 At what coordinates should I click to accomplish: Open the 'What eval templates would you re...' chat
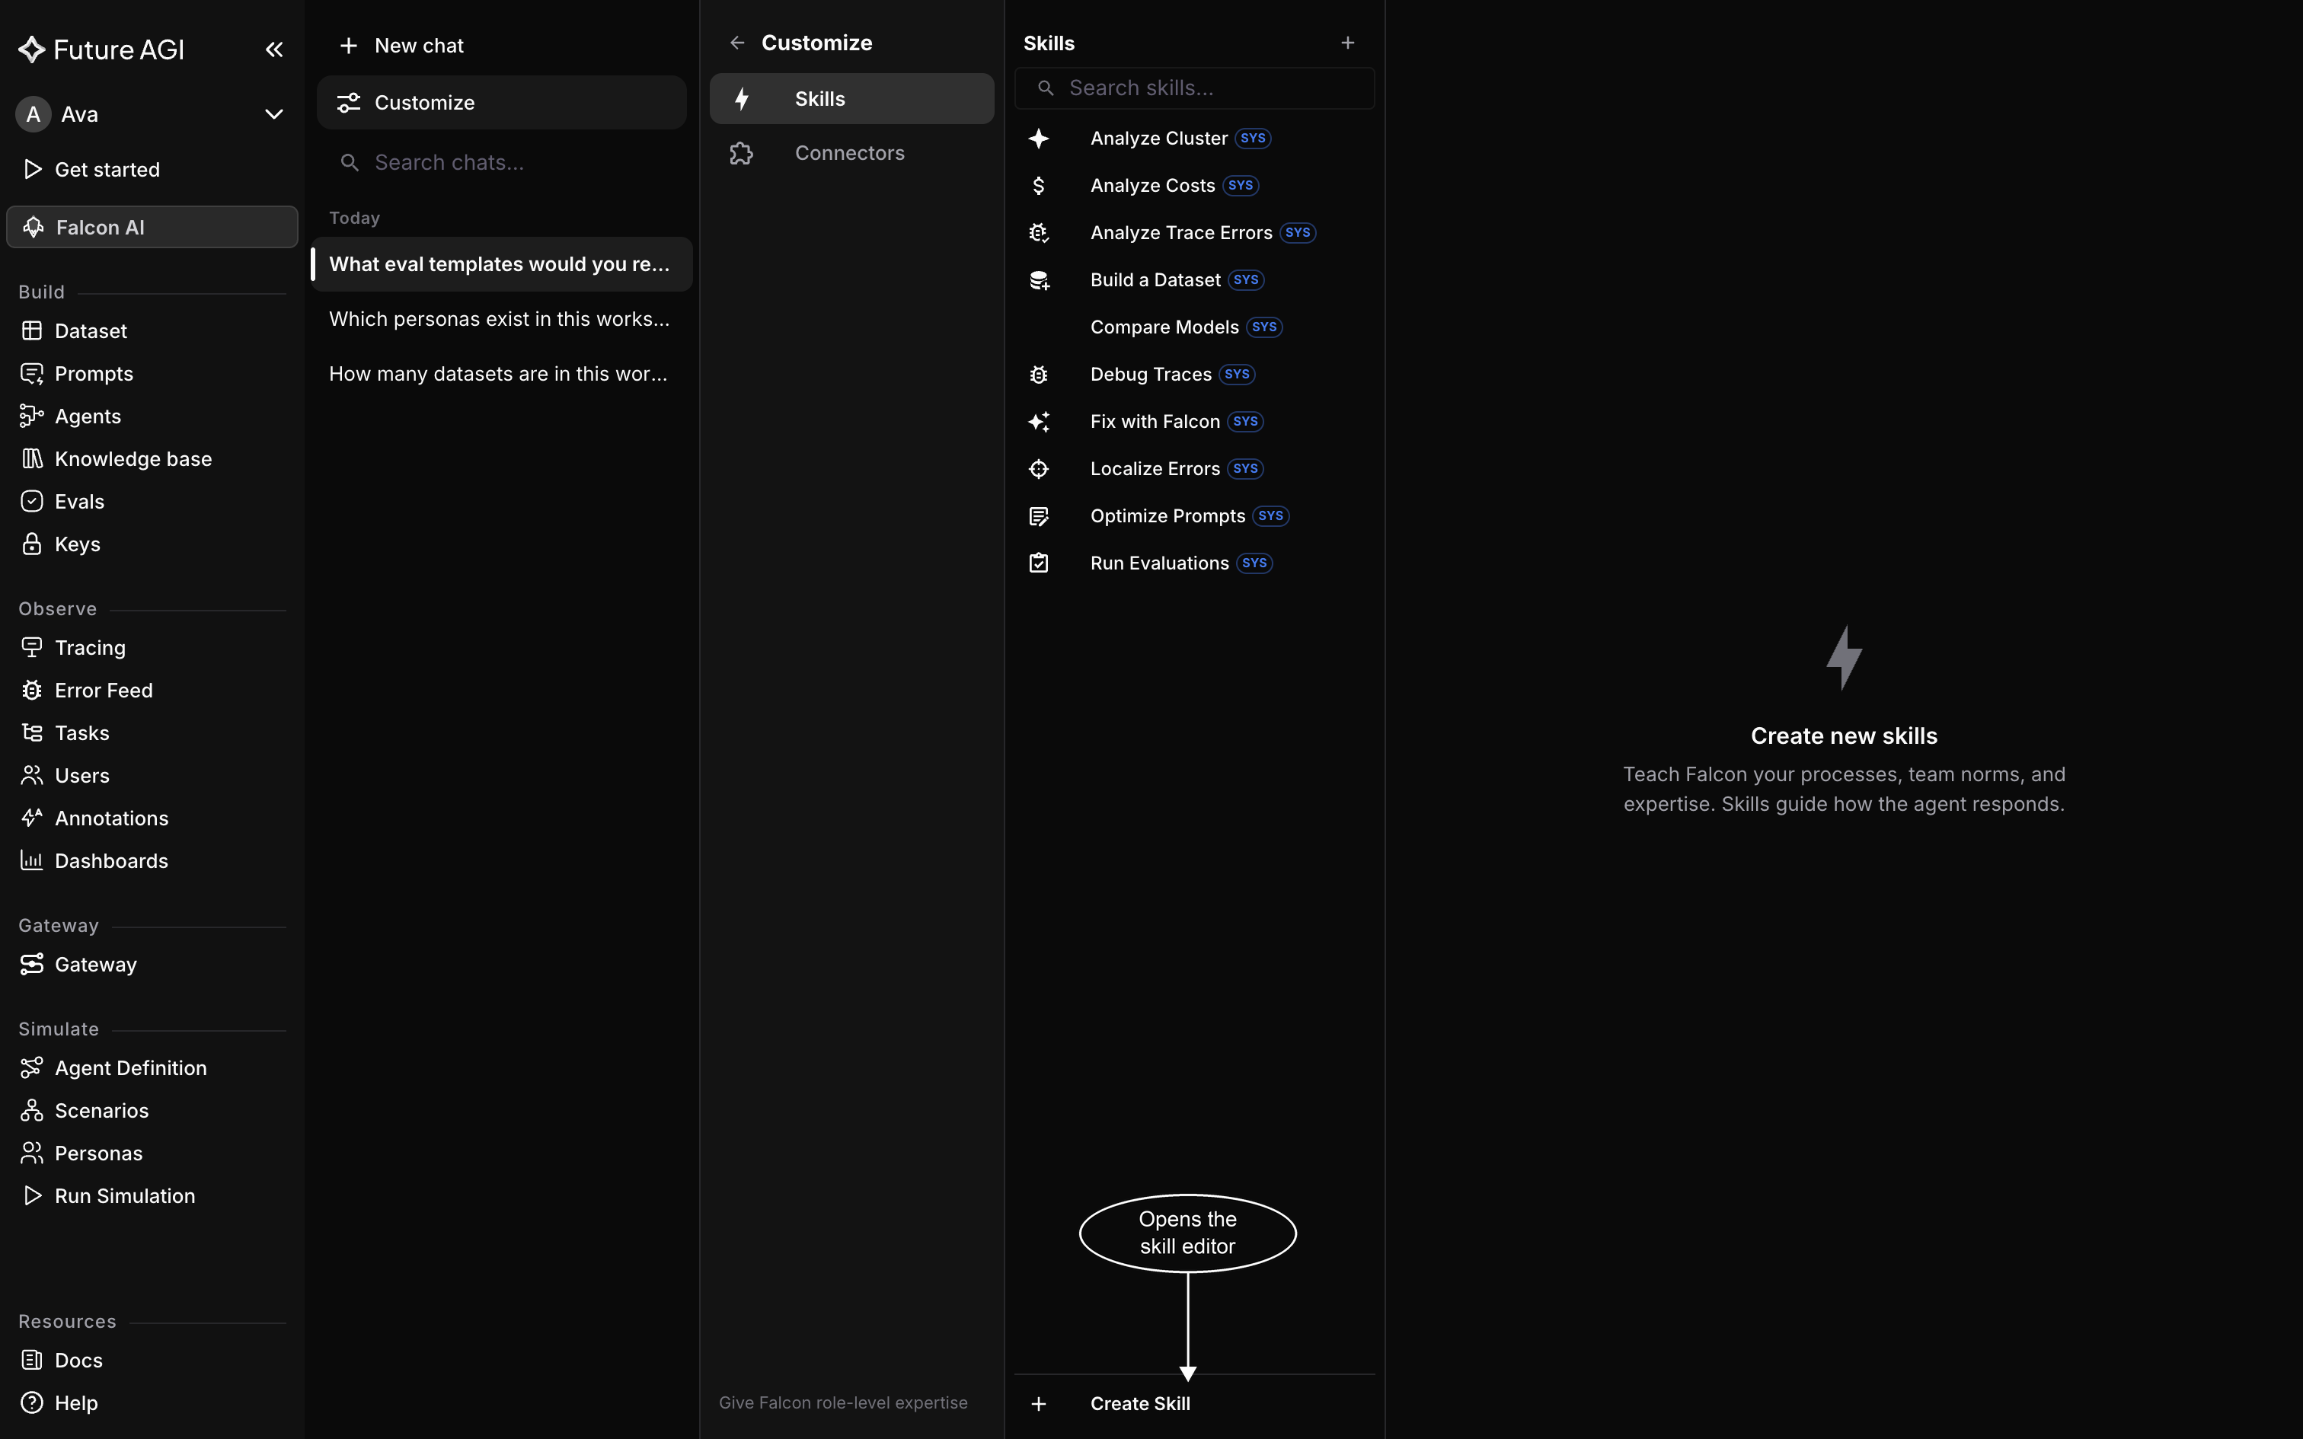502,265
